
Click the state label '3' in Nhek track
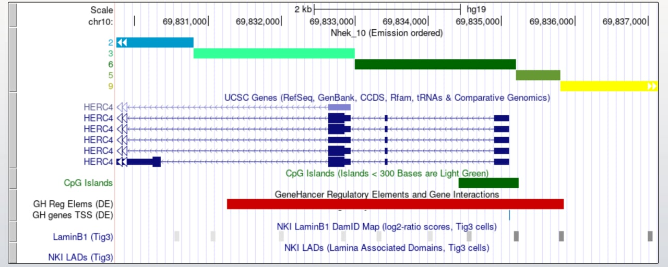tap(111, 54)
